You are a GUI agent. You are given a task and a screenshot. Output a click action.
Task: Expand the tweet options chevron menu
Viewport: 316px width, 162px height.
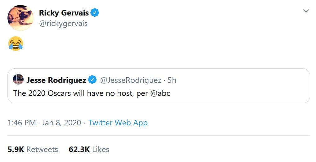pos(306,11)
